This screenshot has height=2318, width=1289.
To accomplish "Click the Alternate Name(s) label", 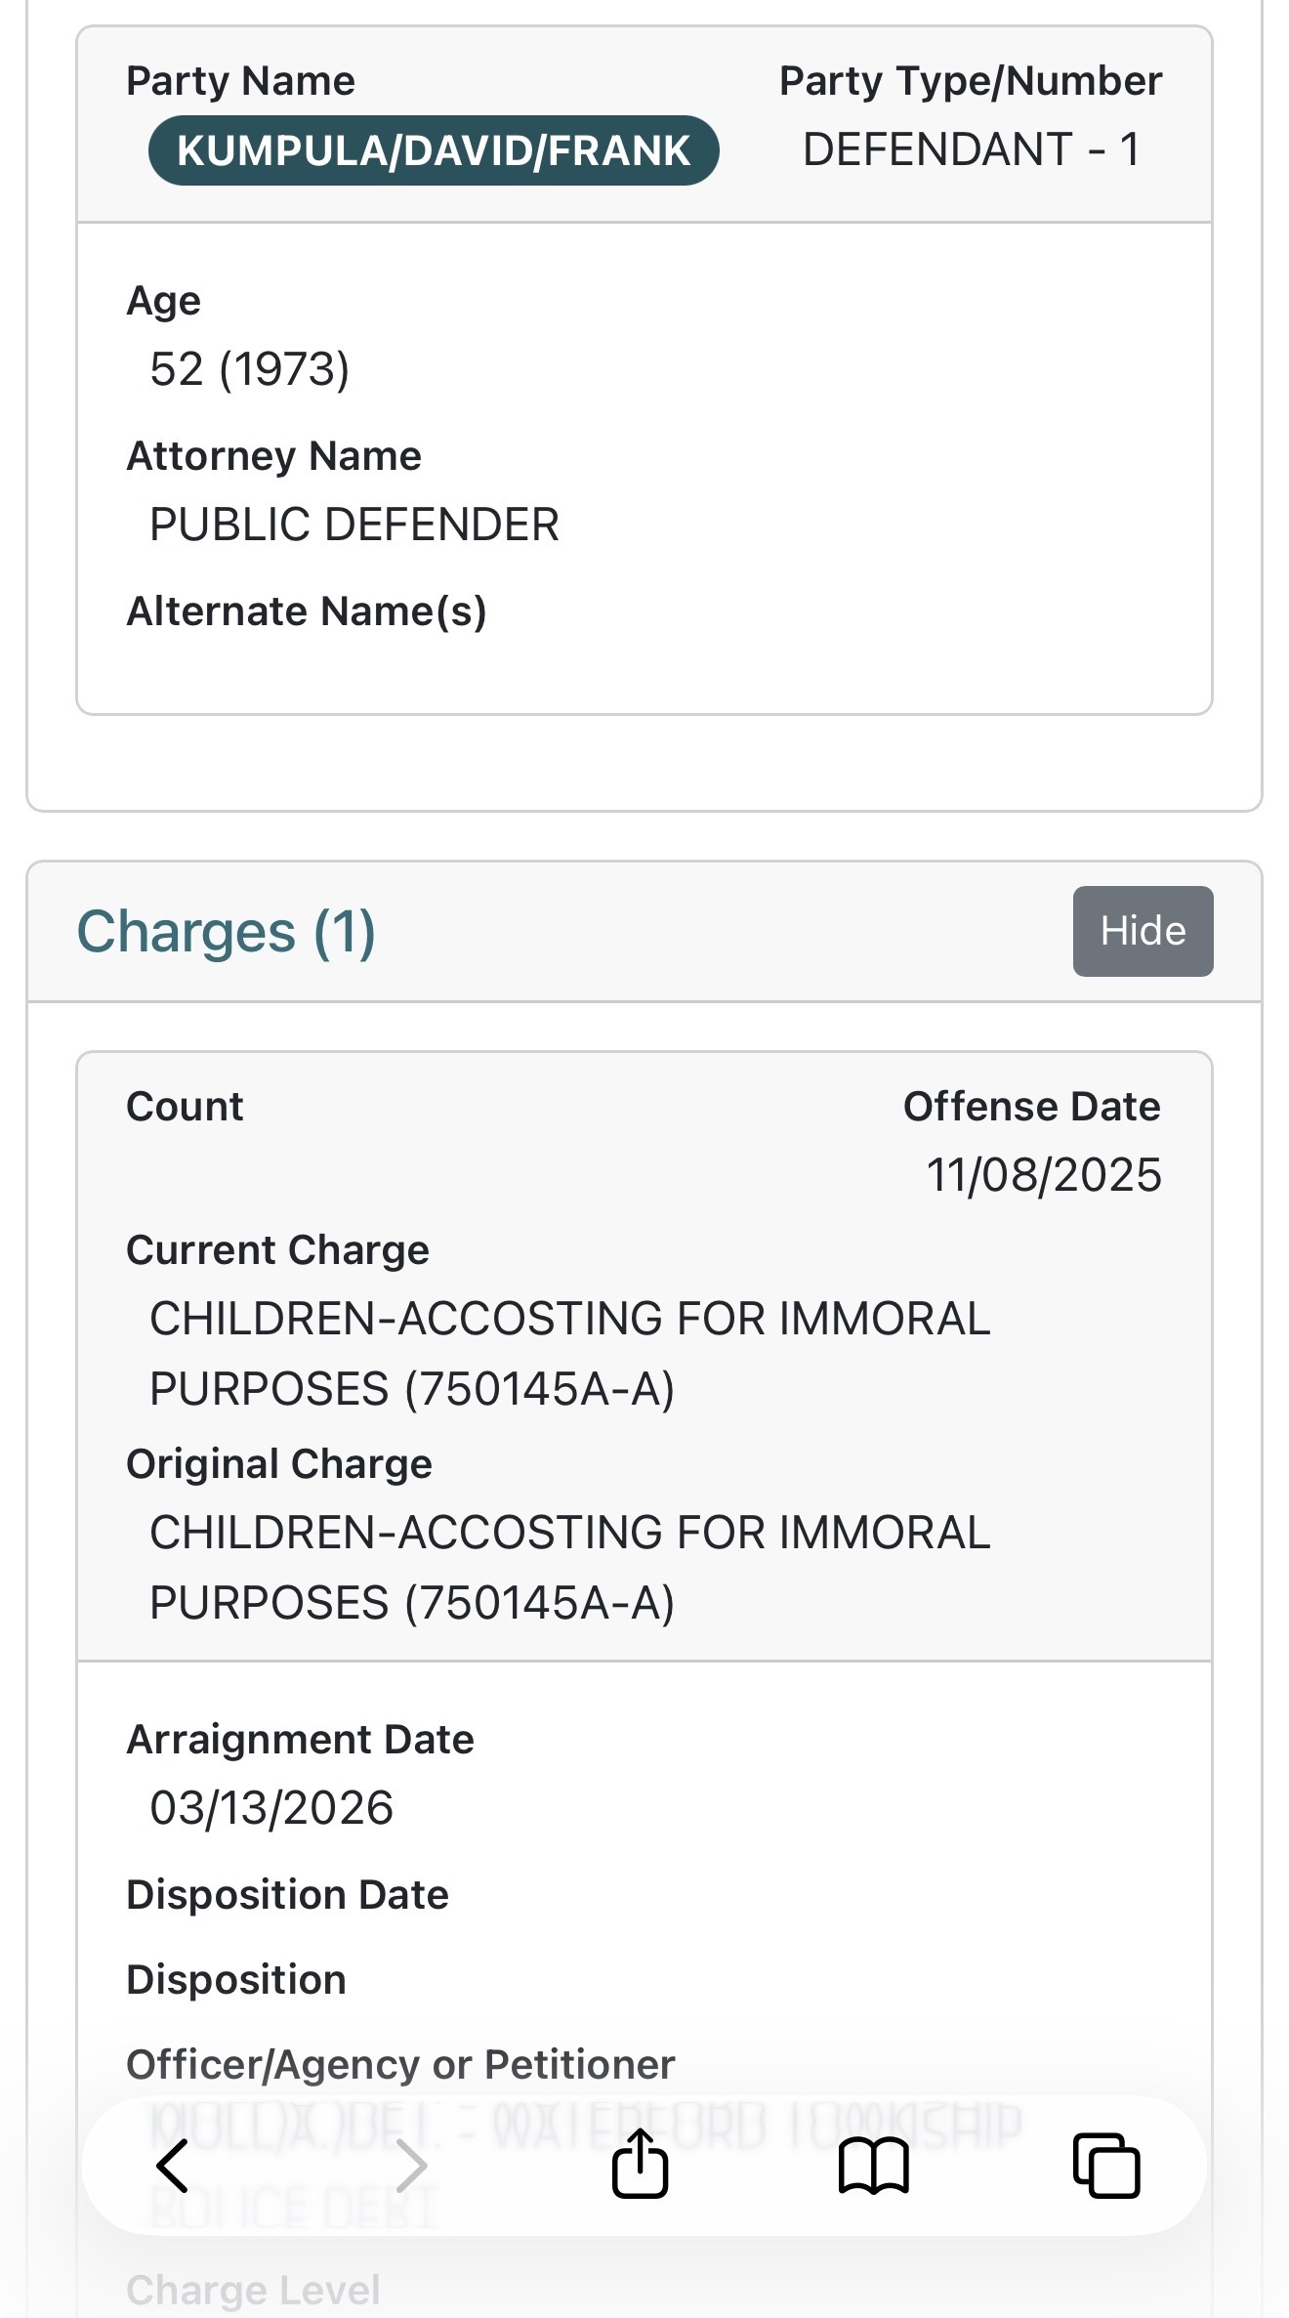I will click(307, 611).
